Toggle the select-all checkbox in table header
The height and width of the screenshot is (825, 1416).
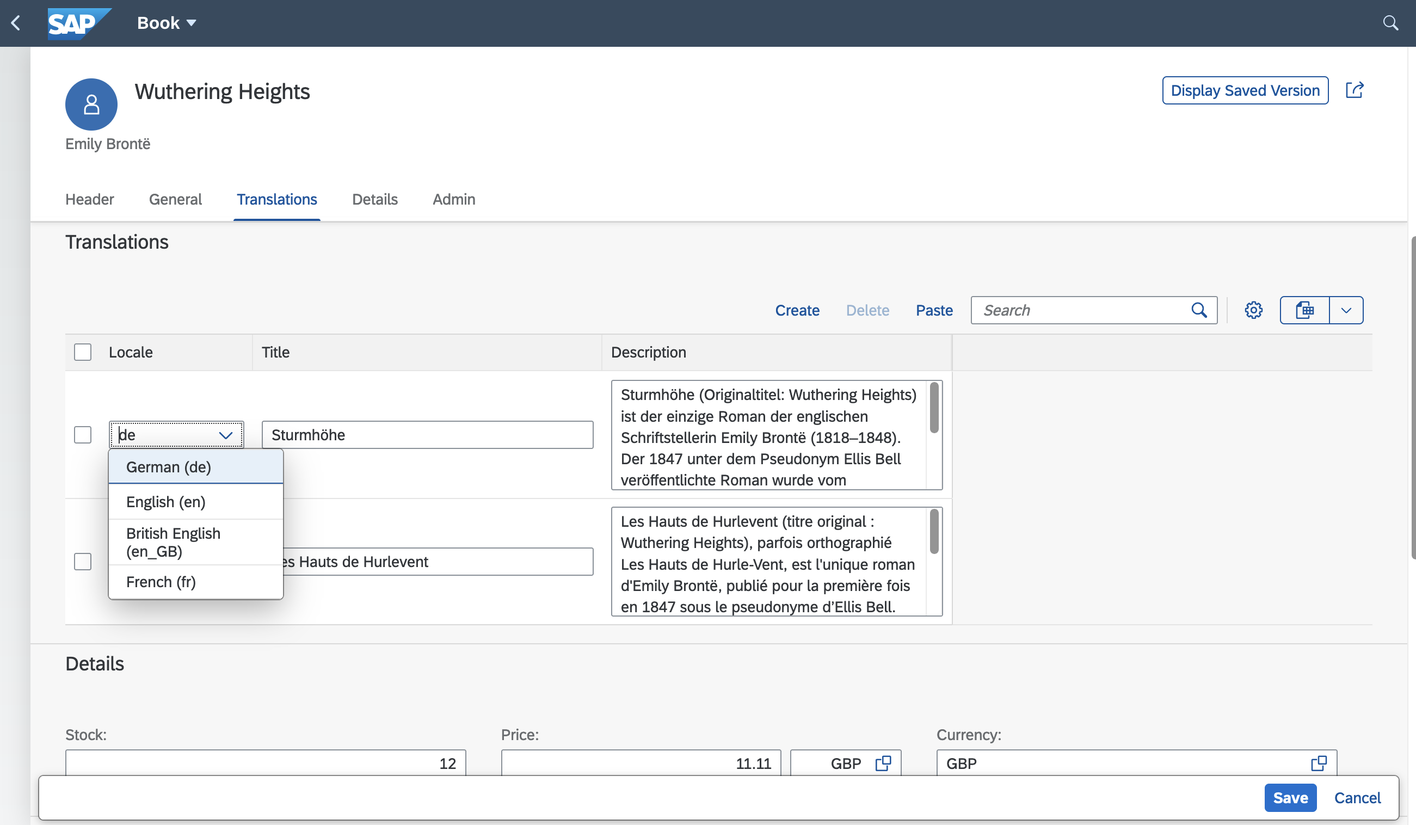83,353
